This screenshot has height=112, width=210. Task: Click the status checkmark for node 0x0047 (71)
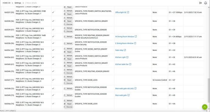coord(53,80)
